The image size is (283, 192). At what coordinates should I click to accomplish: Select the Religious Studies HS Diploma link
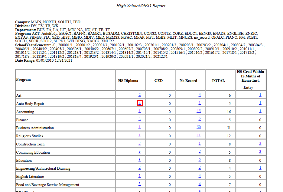(139, 135)
